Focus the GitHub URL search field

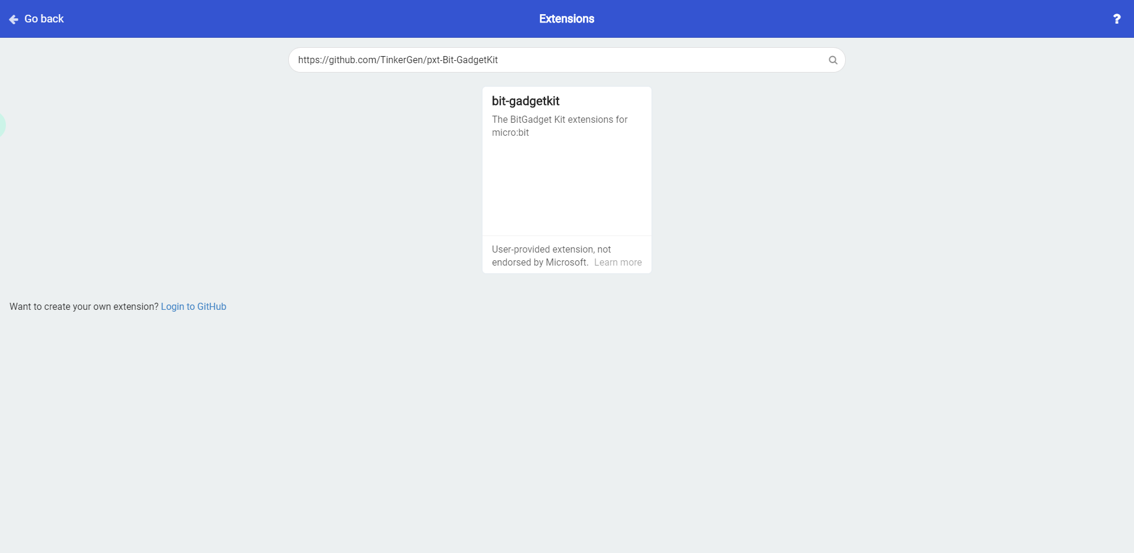click(566, 60)
